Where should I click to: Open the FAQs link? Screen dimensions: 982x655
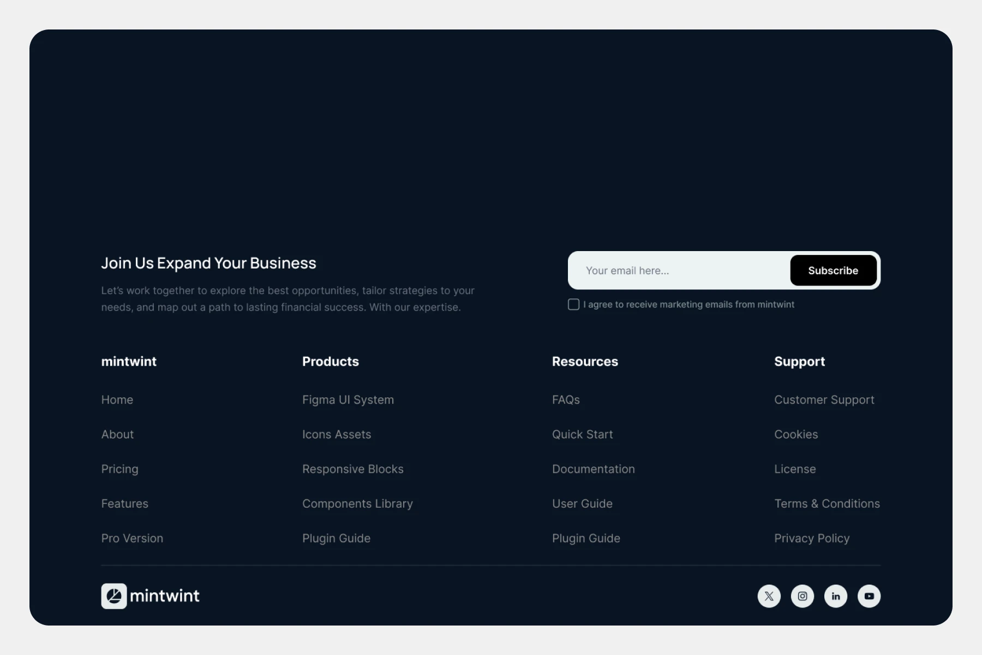pyautogui.click(x=566, y=400)
